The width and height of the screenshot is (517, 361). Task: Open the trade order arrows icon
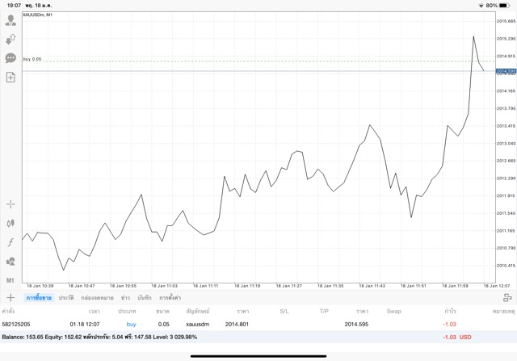click(x=11, y=39)
